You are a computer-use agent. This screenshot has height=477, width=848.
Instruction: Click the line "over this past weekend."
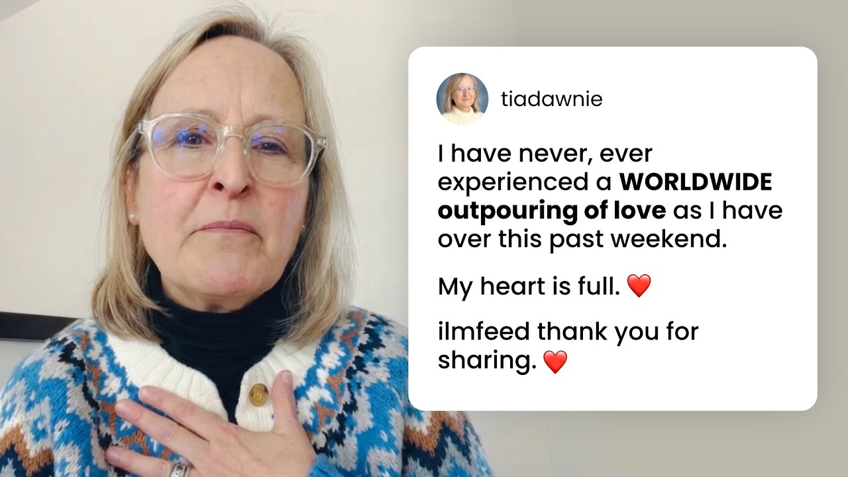point(582,239)
